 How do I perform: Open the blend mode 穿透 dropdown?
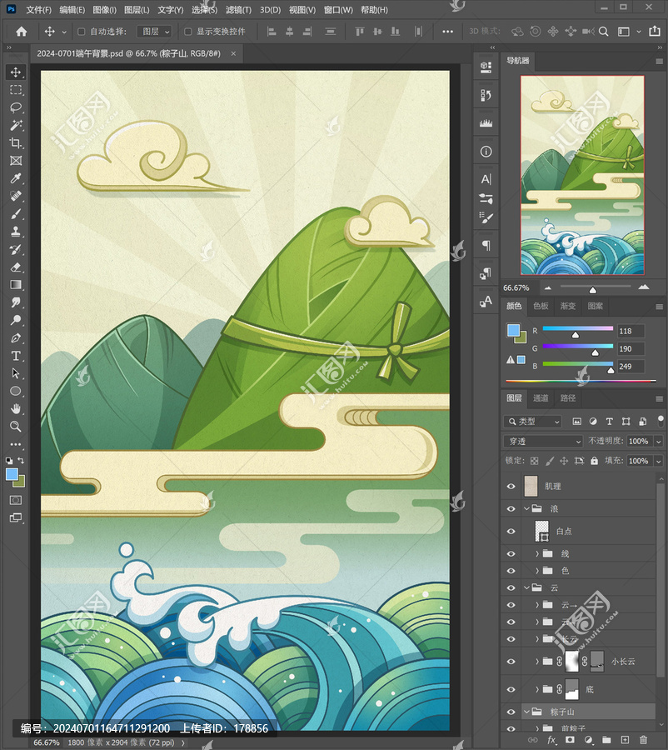click(543, 441)
